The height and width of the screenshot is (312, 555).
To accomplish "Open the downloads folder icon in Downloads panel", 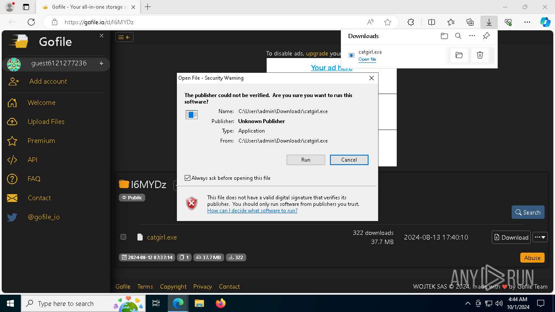I will [x=444, y=36].
